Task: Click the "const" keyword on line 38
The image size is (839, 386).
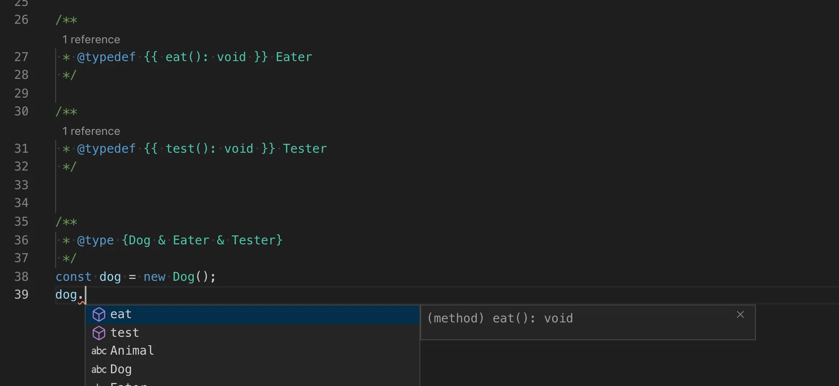Action: 73,277
